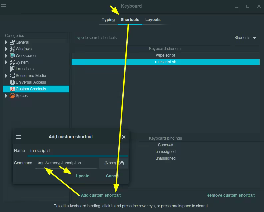264x212 pixels.
Task: Click the Universal Access icon
Action: point(12,82)
